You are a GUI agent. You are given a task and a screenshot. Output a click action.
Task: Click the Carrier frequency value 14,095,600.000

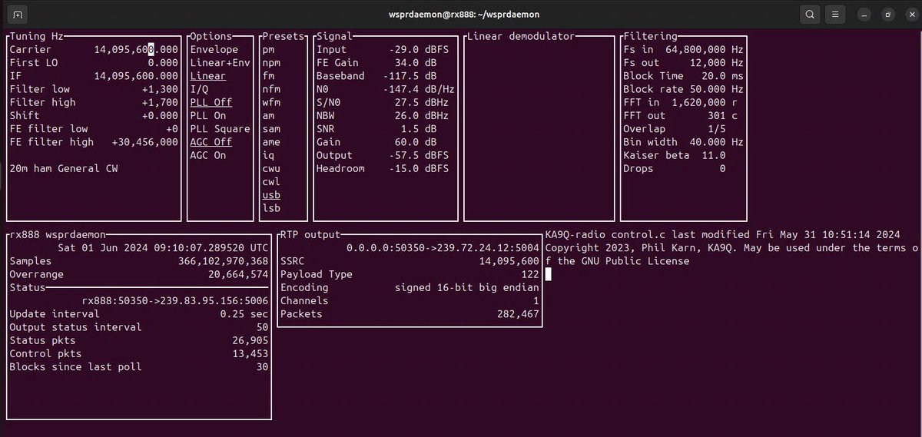tap(136, 50)
